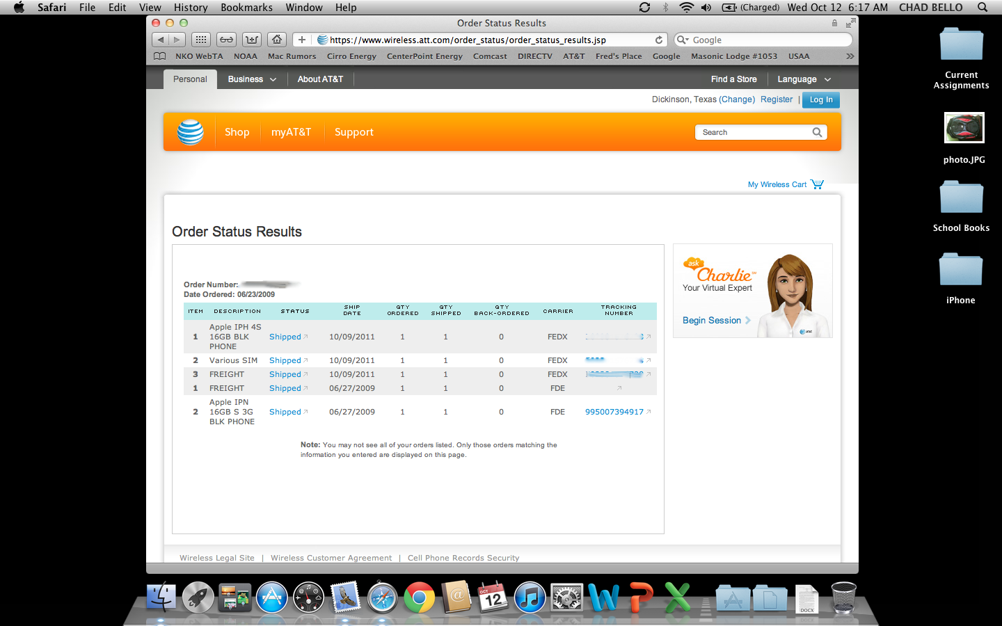Click the Log In button
Screen dimensions: 1002x626
click(821, 99)
